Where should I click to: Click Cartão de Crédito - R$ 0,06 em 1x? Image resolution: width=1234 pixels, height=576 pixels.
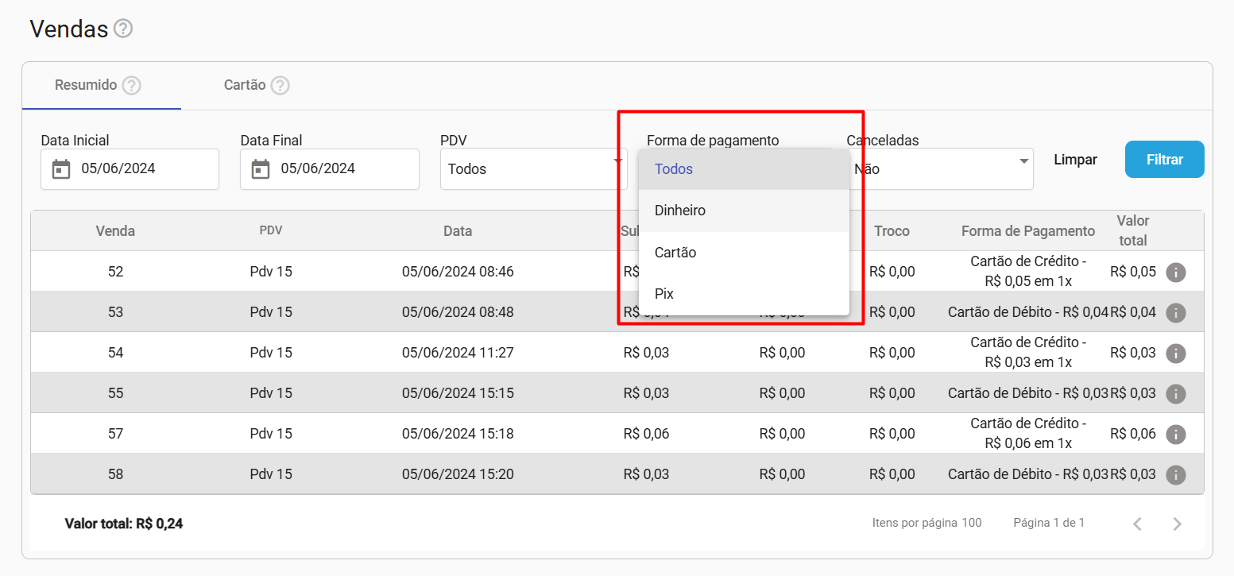(x=1028, y=433)
